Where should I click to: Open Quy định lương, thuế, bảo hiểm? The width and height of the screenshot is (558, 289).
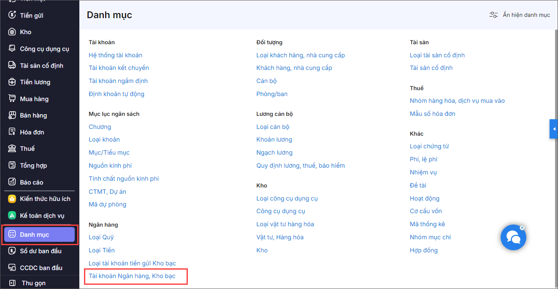[x=301, y=166]
